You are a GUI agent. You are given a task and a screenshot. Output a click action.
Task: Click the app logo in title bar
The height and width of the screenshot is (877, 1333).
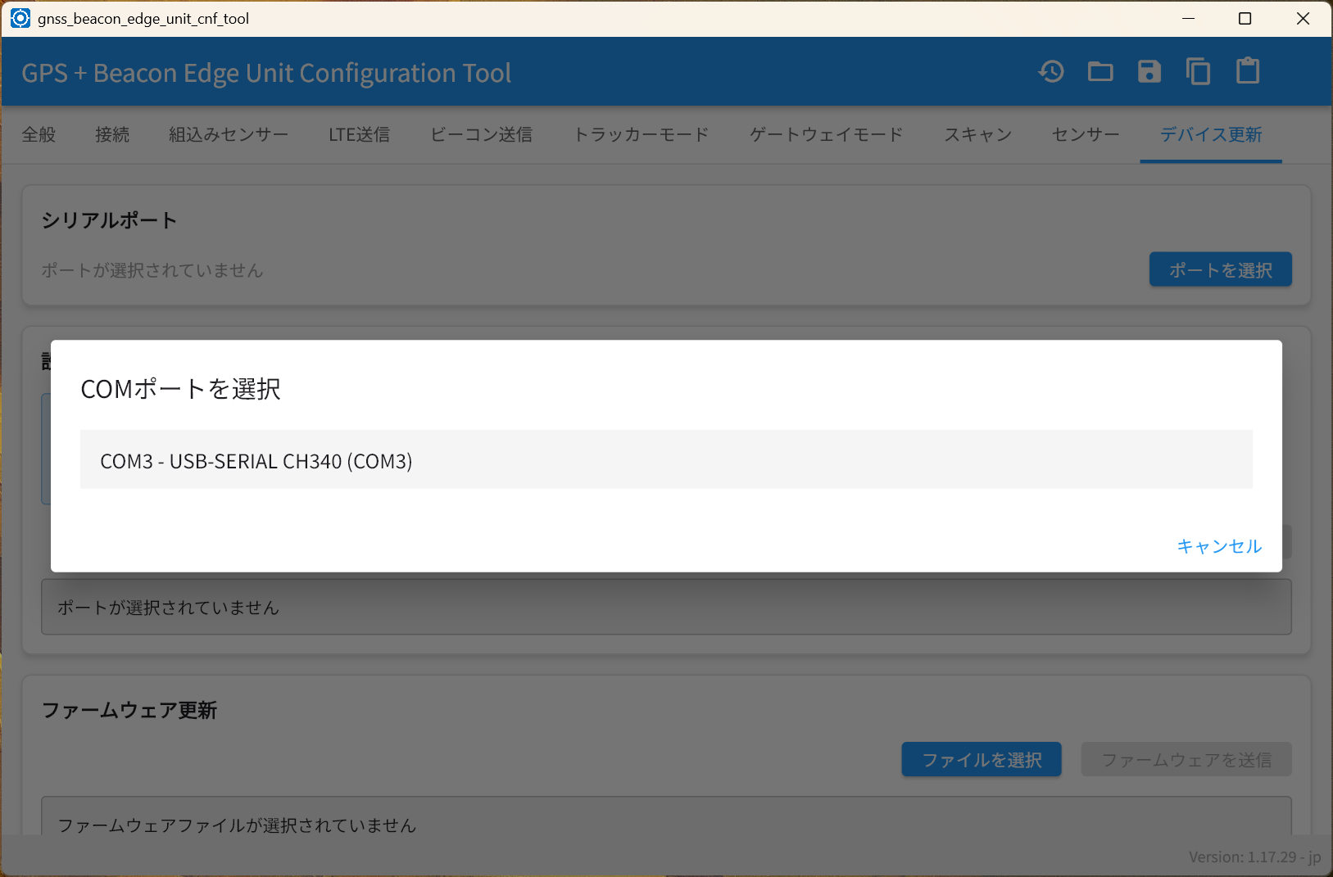[x=20, y=18]
